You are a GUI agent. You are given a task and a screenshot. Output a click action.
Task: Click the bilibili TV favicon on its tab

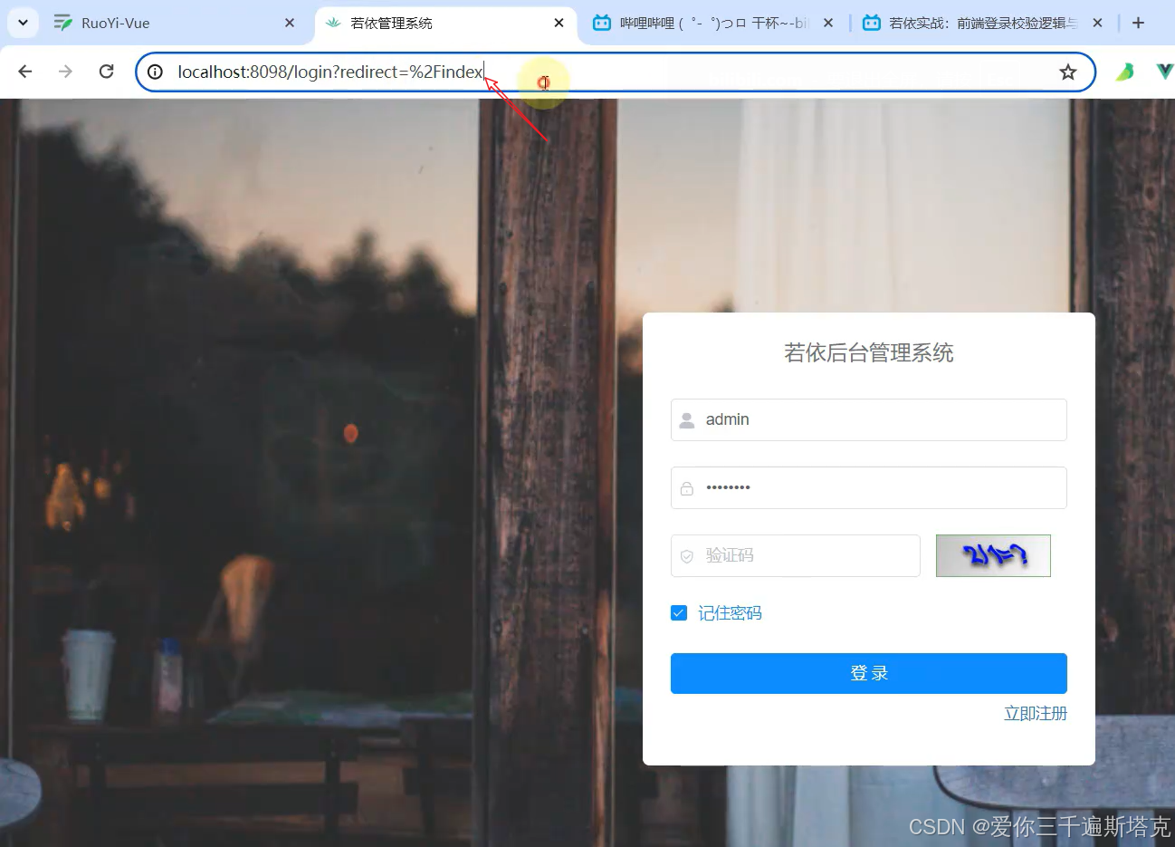pyautogui.click(x=602, y=23)
